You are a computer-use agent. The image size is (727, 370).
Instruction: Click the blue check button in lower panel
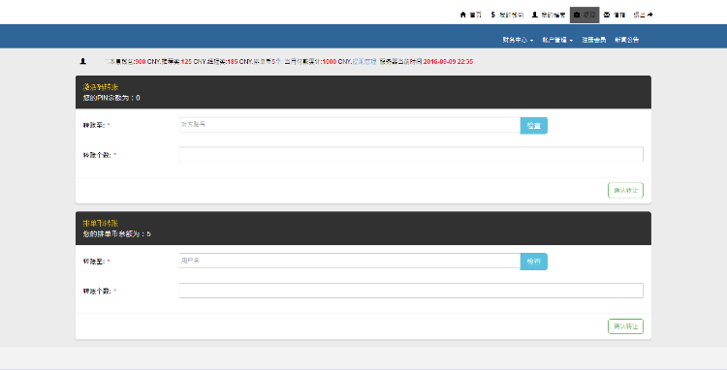[x=534, y=262]
